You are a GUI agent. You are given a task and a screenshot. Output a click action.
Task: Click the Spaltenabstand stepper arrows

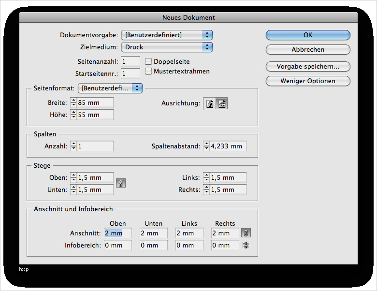pos(206,146)
